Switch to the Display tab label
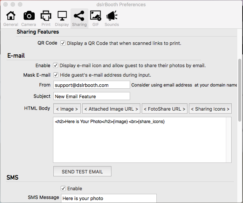This screenshot has width=243, height=203. 62,24
